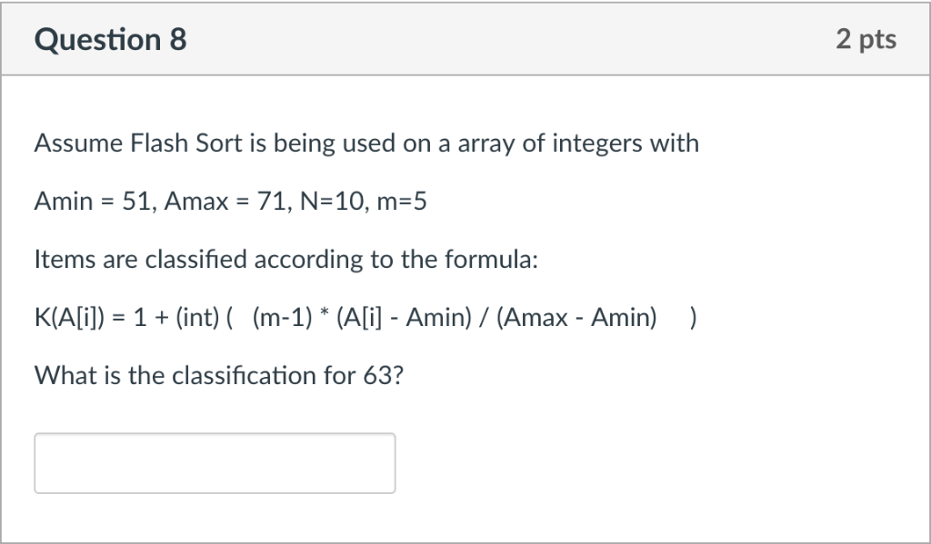The width and height of the screenshot is (931, 544).
Task: Click the question asking about 63
Action: [x=220, y=375]
